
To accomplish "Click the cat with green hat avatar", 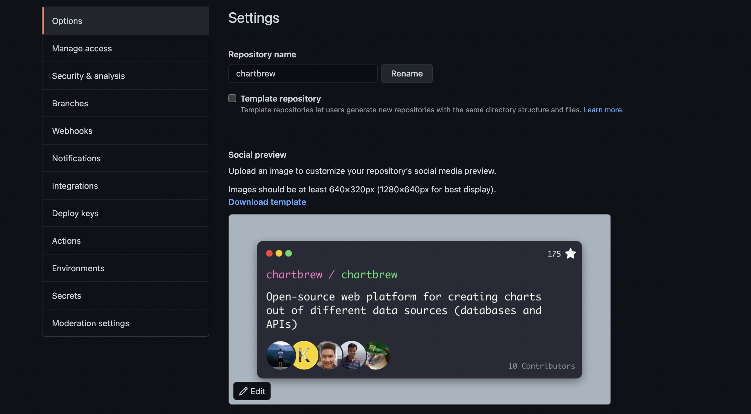I will (x=378, y=355).
